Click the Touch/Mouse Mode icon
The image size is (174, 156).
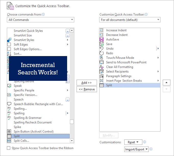102,58
